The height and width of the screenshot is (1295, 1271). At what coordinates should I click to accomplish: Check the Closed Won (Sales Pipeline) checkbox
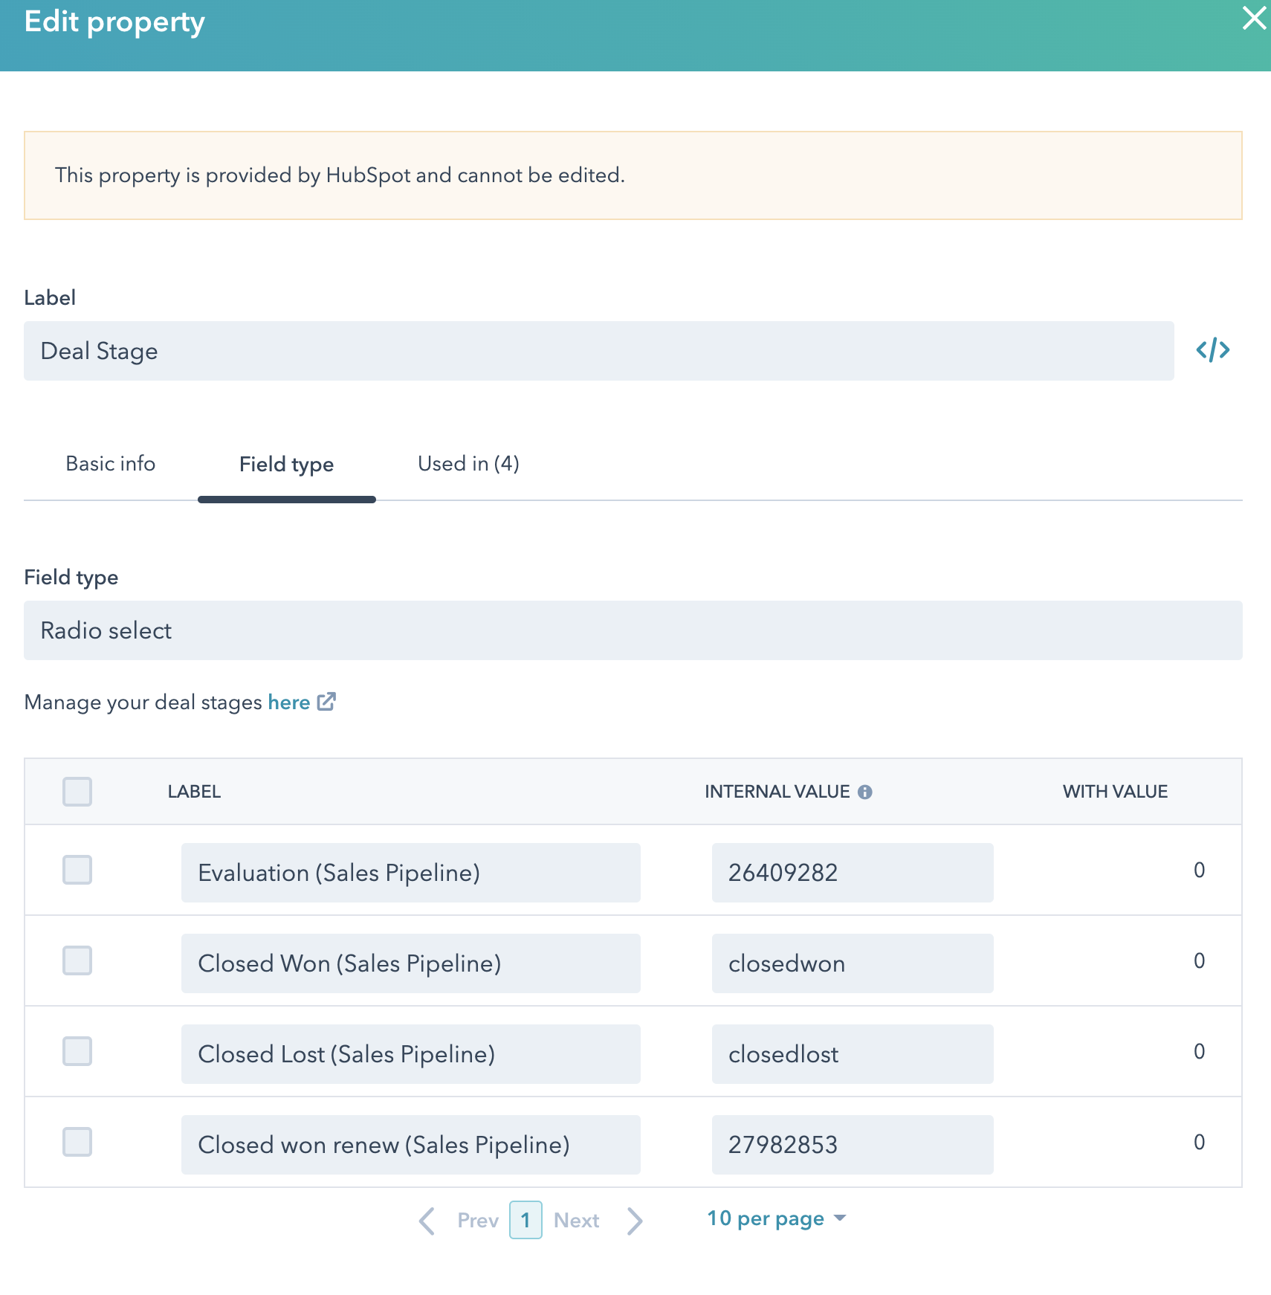click(x=77, y=960)
